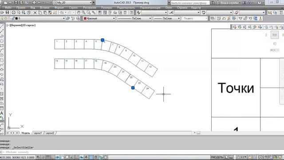
Task: Click the Help question mark in standard toolbar
Action: pos(132,12)
